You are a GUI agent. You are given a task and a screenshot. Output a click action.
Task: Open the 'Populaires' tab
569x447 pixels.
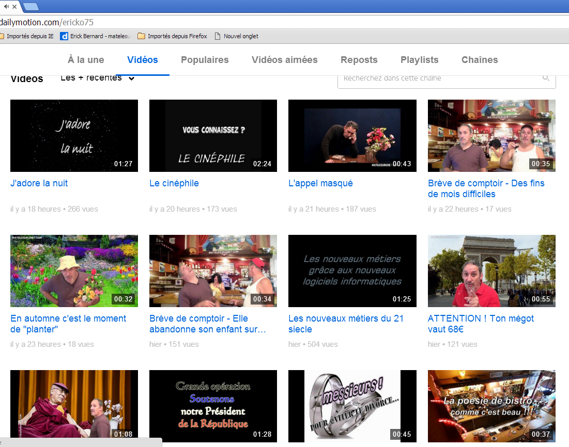(205, 60)
